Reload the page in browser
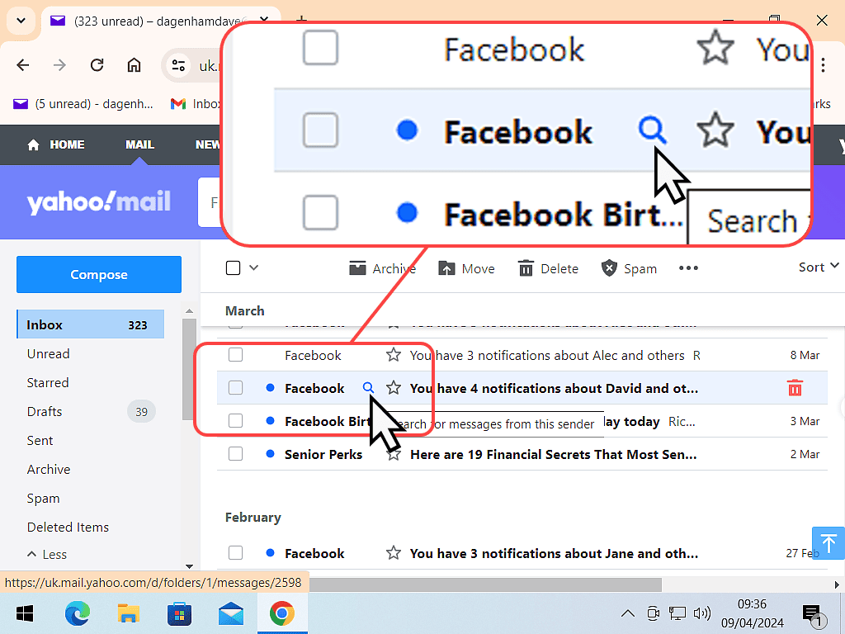The image size is (845, 634). click(97, 65)
